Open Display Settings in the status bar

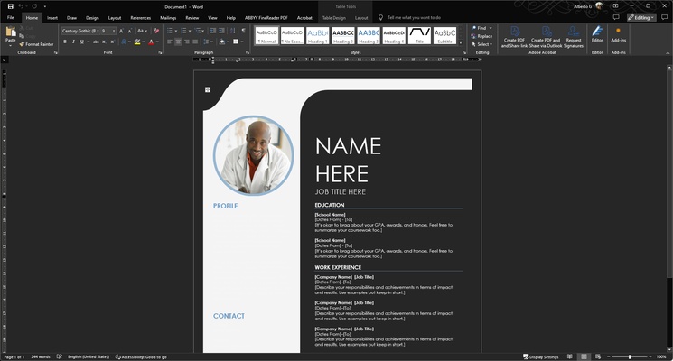pos(541,356)
